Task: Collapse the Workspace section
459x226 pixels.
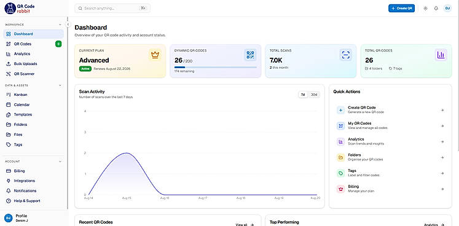Action: 60,25
